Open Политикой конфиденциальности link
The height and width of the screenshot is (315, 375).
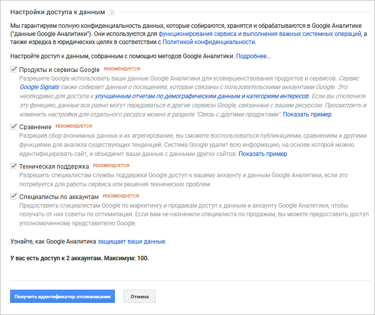[209, 42]
